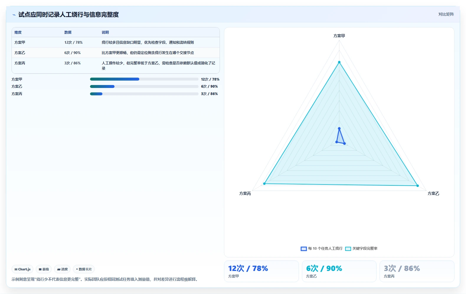
Task: Select the 6次 / 90% data card
Action: (x=339, y=271)
